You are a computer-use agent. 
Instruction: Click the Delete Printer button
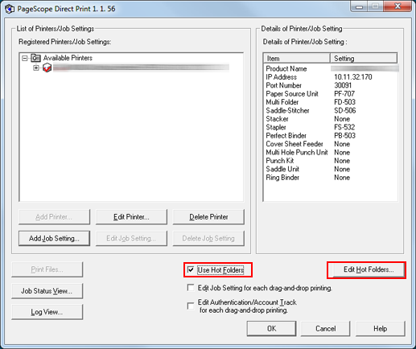click(x=208, y=217)
